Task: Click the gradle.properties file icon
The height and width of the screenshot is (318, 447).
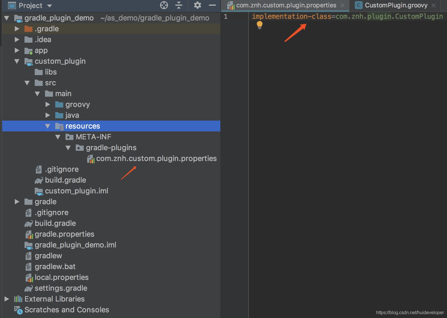Action: point(29,234)
